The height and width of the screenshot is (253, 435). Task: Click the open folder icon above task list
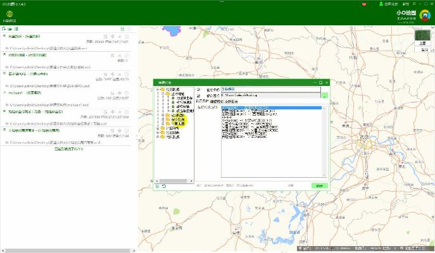click(9, 29)
